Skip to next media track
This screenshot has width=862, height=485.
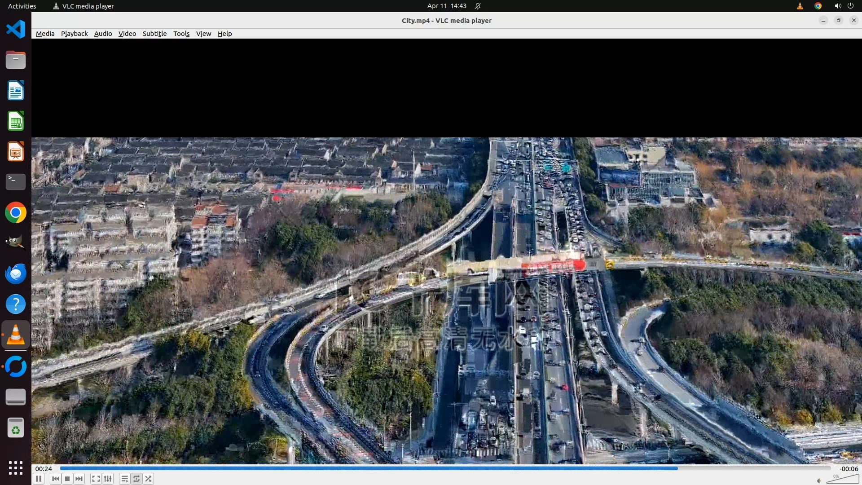[79, 479]
